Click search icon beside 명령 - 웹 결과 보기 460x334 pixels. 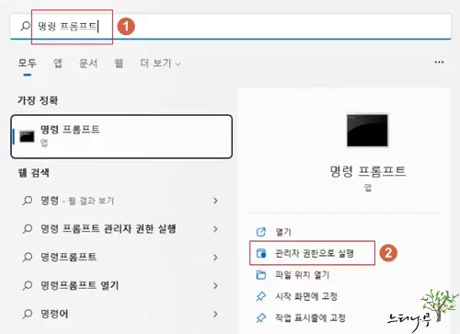tap(28, 201)
